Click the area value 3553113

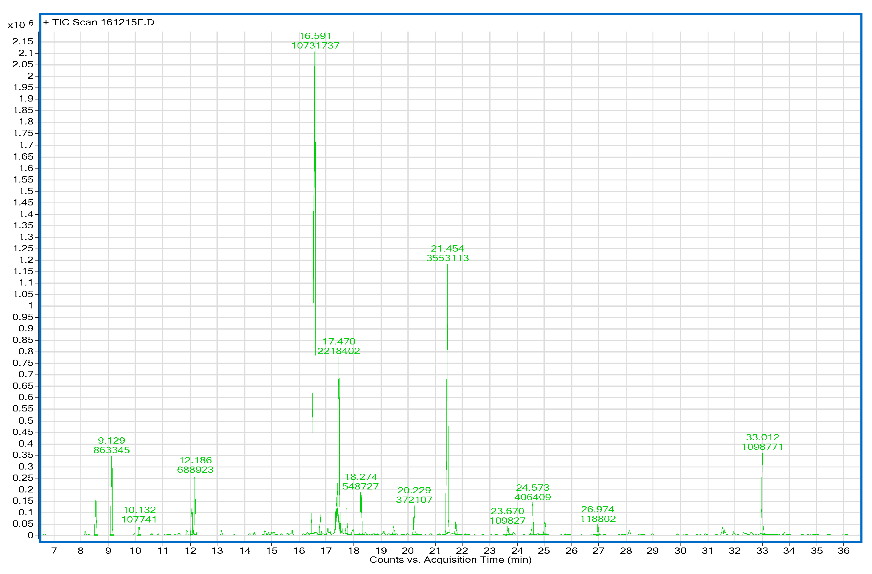point(447,258)
